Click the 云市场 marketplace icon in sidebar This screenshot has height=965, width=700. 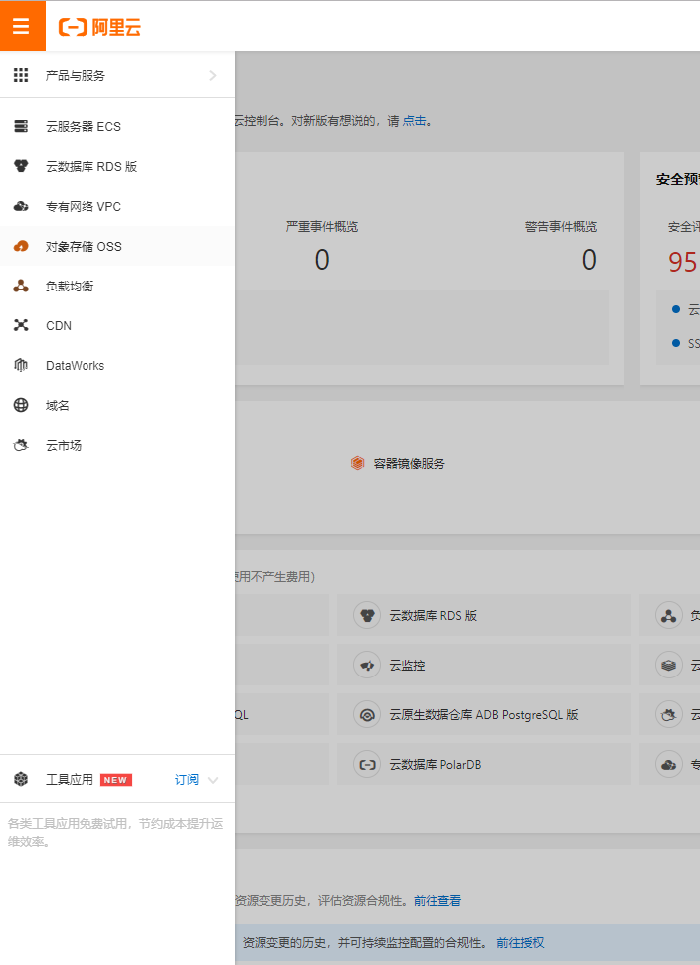21,445
